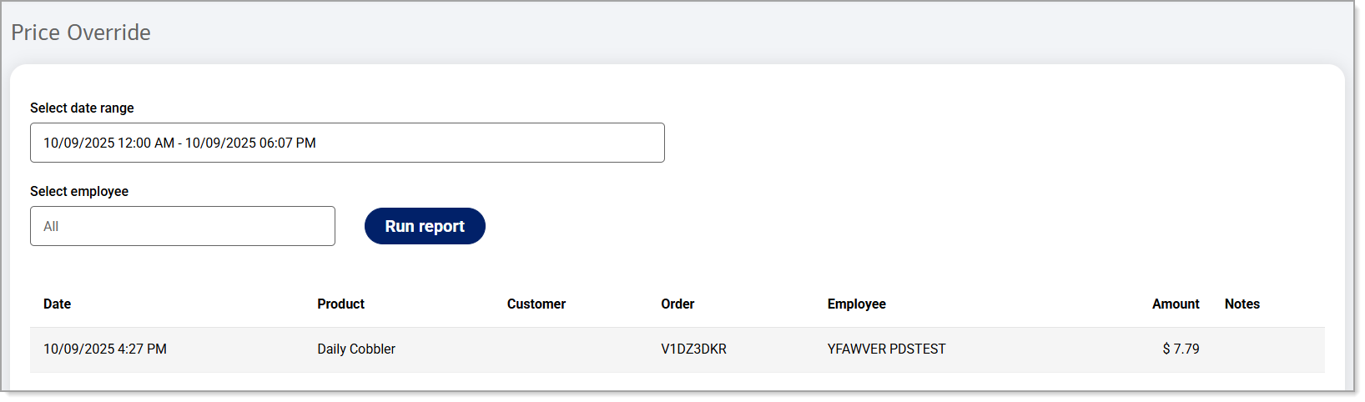Screen dimensions: 1365x402
Task: Sort by the Date column header
Action: click(x=58, y=304)
